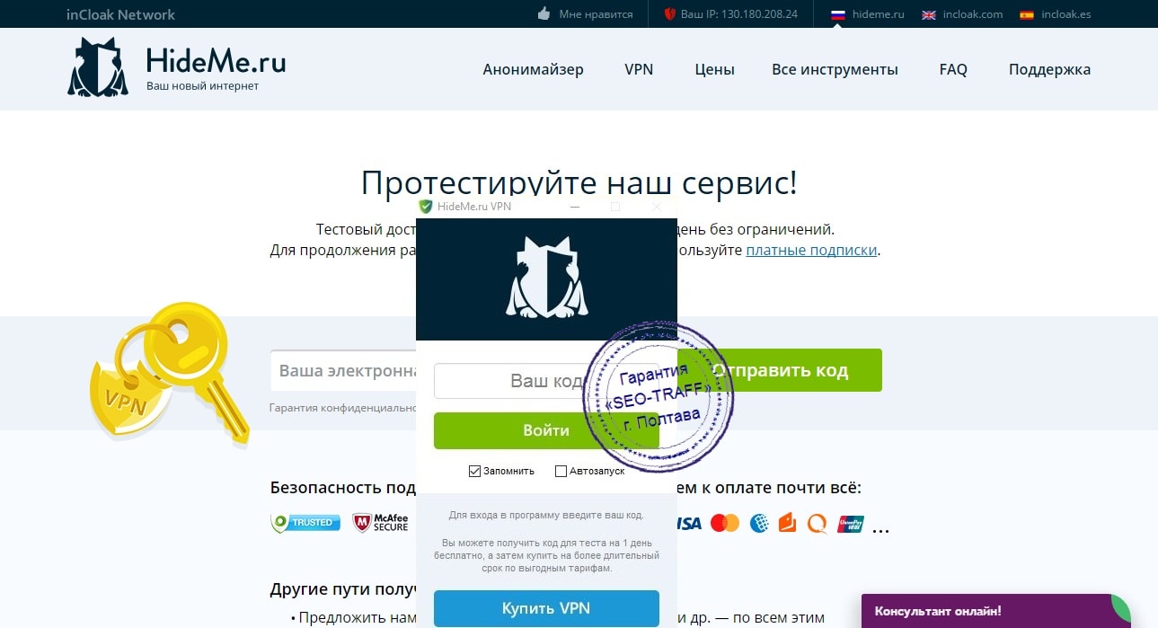Click the Отправить код button
1158x628 pixels.
(780, 370)
